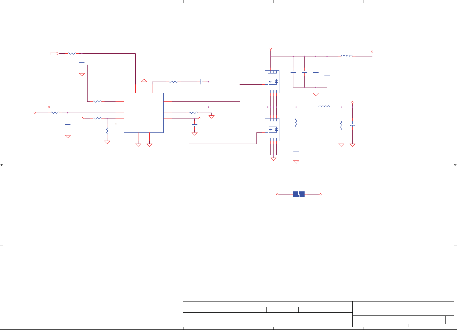Click the no-connect X marker beside the IC

116,124
